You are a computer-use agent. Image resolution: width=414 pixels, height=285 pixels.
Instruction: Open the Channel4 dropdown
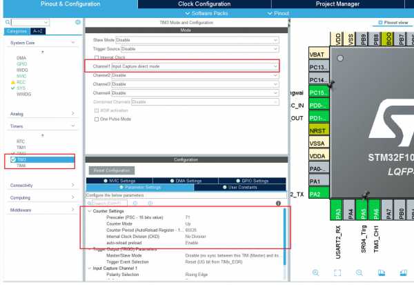point(195,93)
